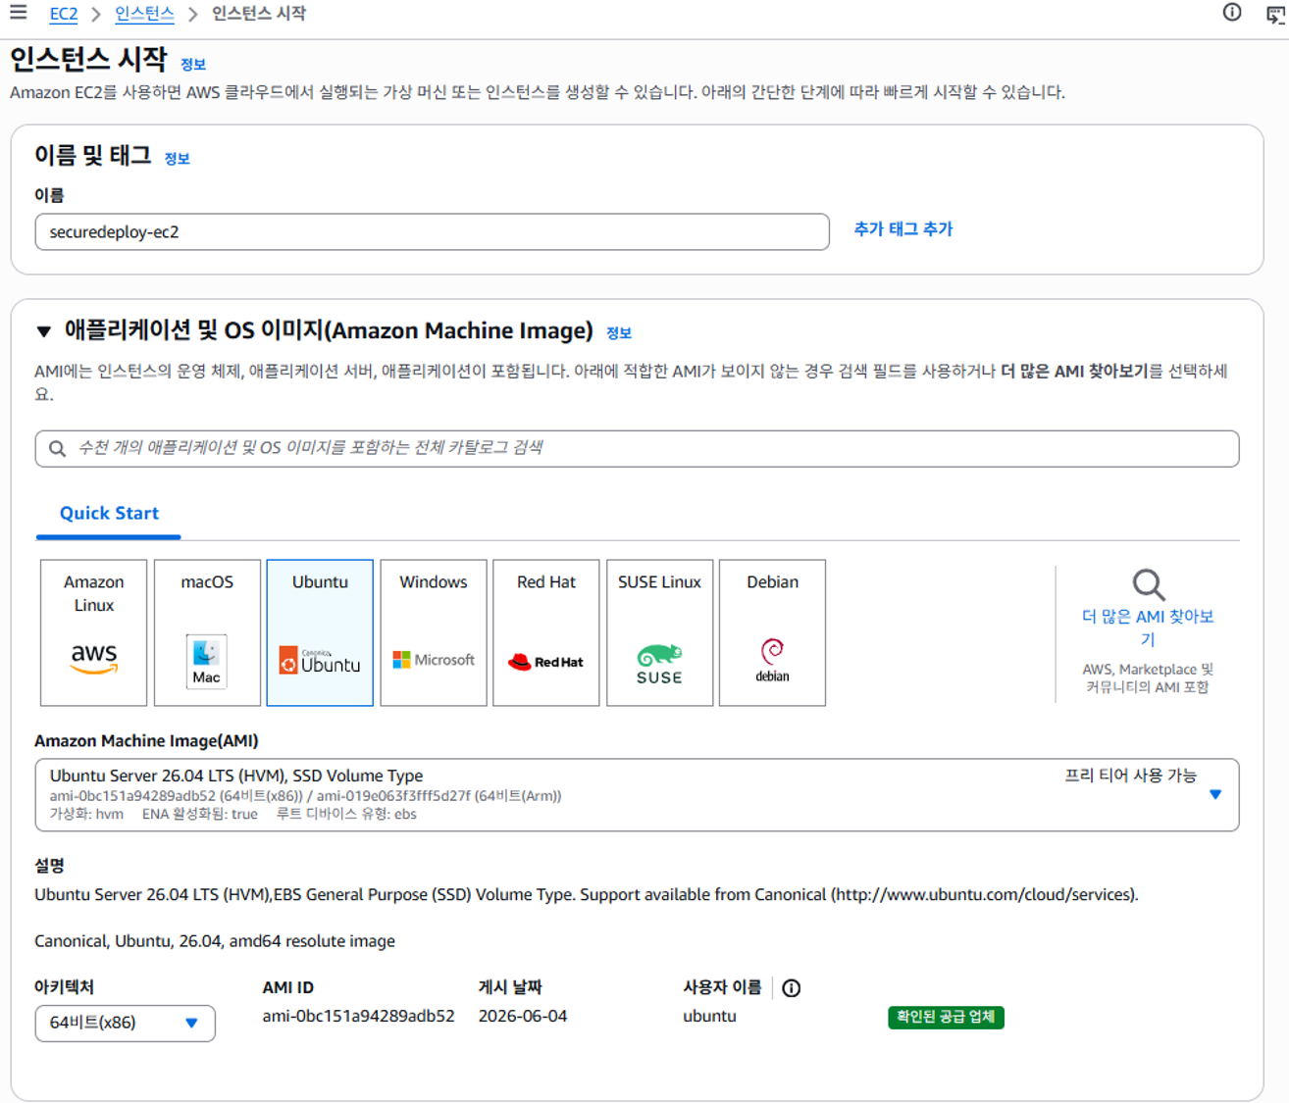Select the macOS AMI tile
This screenshot has height=1103, width=1289.
click(x=207, y=632)
